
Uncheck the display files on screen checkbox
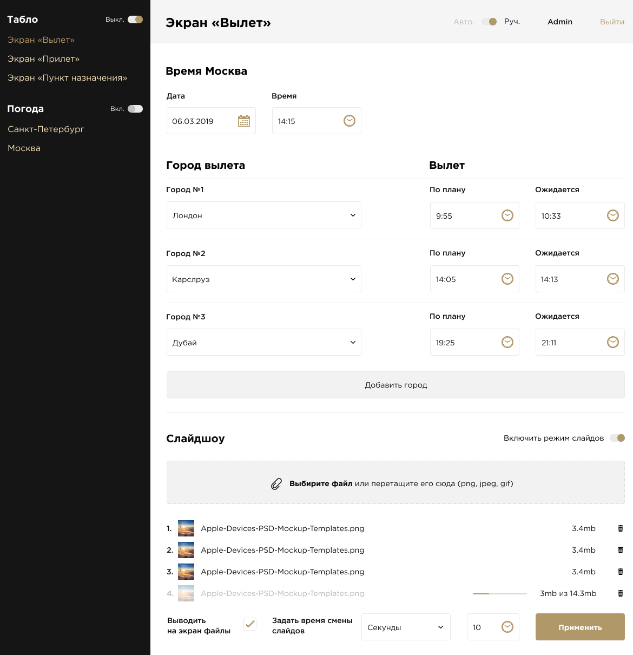pyautogui.click(x=250, y=624)
